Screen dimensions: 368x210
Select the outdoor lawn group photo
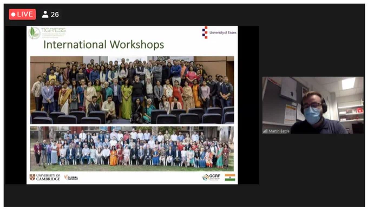click(x=132, y=148)
